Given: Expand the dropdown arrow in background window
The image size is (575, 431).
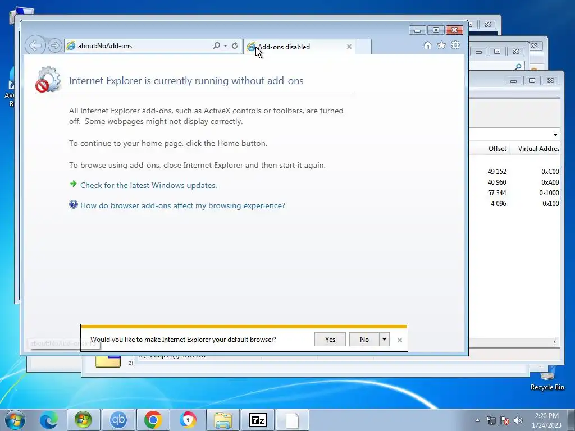Looking at the screenshot, I should 555,135.
